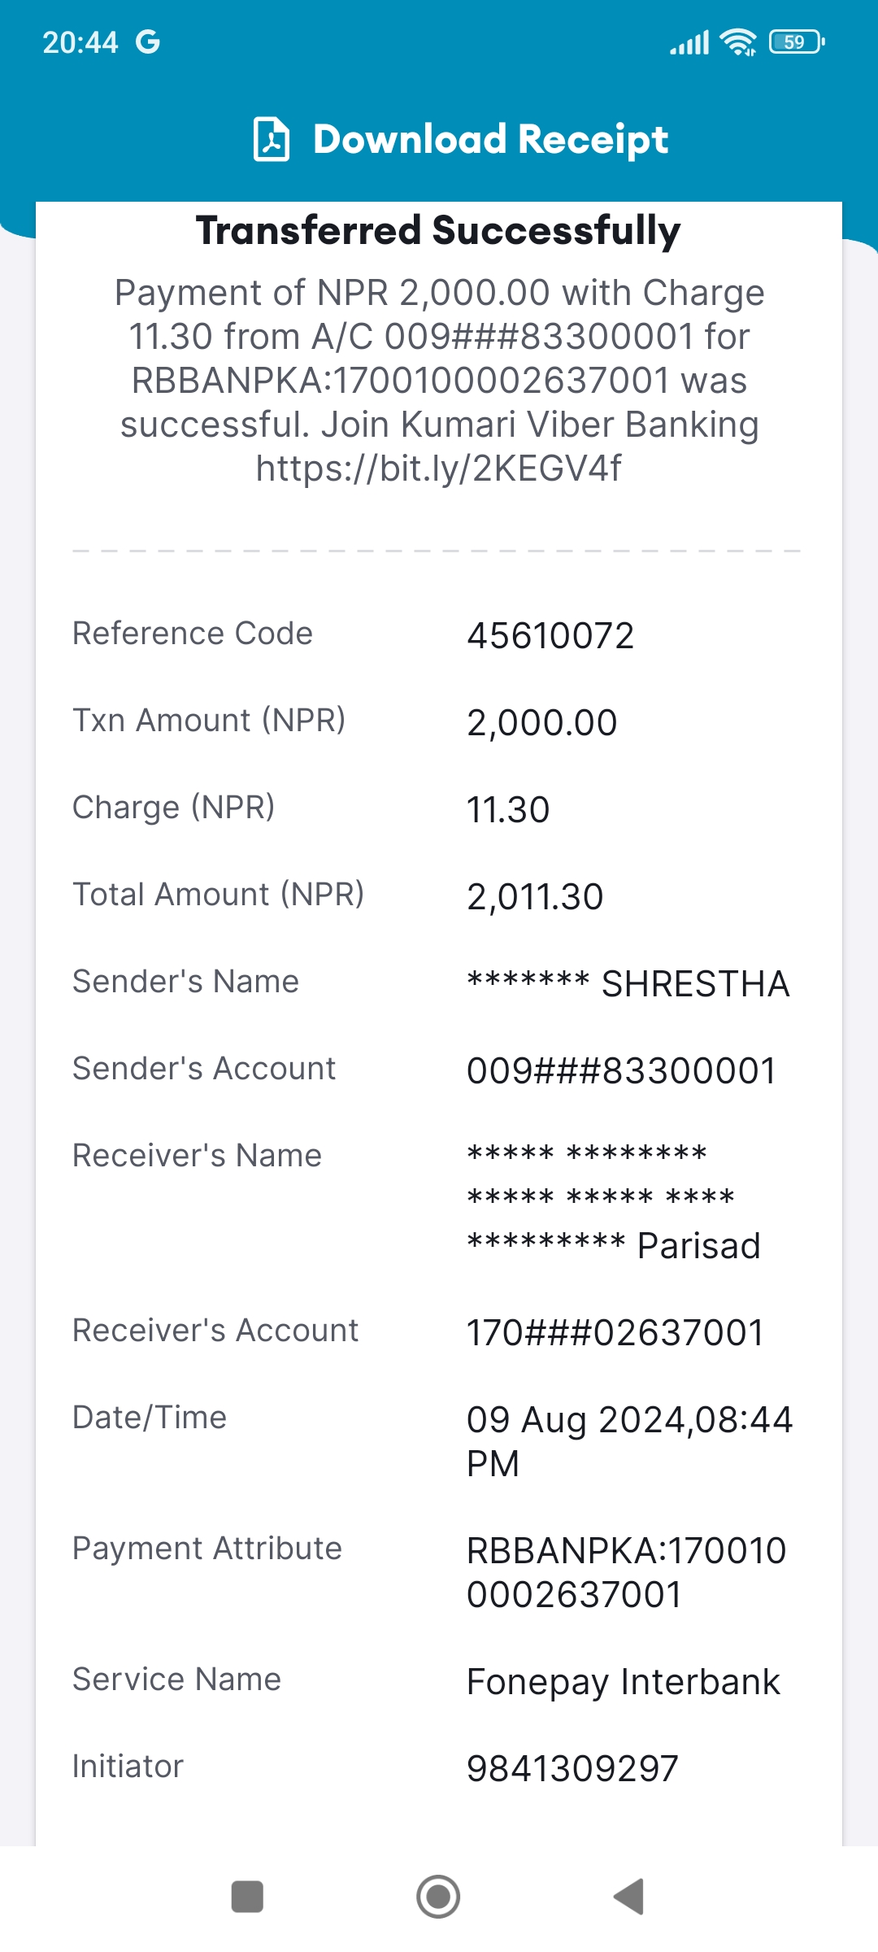This screenshot has height=1952, width=878.
Task: Tap the Transferred Successfully heading
Action: 438,231
